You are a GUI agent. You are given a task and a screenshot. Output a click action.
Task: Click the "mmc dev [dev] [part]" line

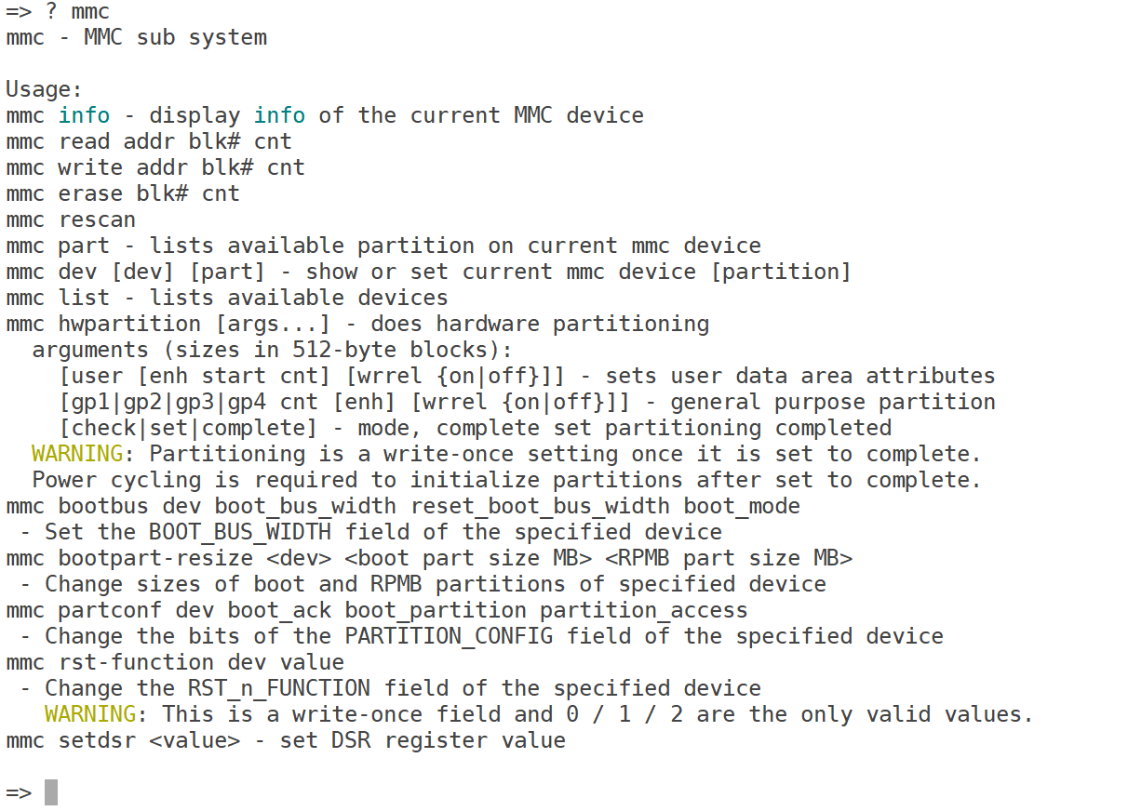428,272
